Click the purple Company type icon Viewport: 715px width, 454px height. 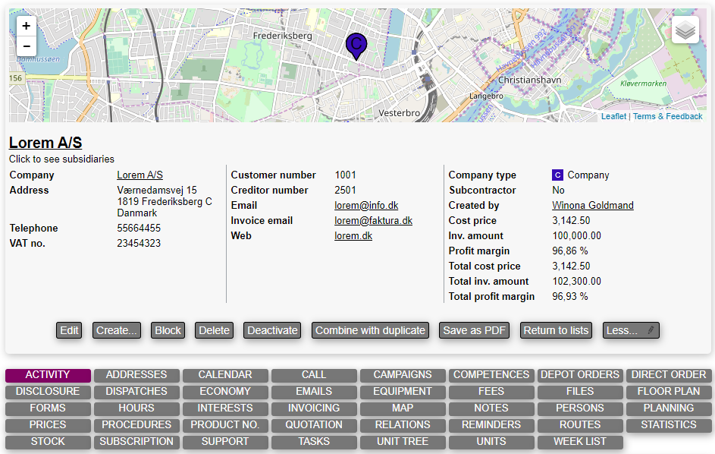click(x=557, y=175)
